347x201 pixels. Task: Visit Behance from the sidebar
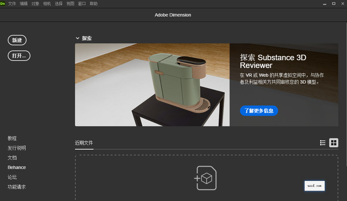[x=16, y=167]
